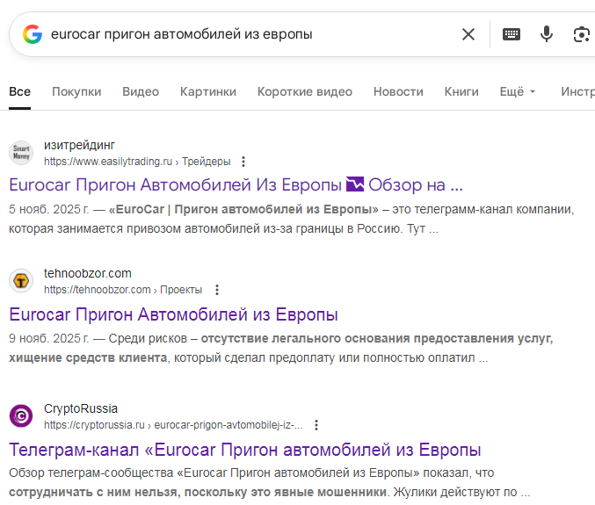Click the Smart Money site favicon

tap(21, 153)
